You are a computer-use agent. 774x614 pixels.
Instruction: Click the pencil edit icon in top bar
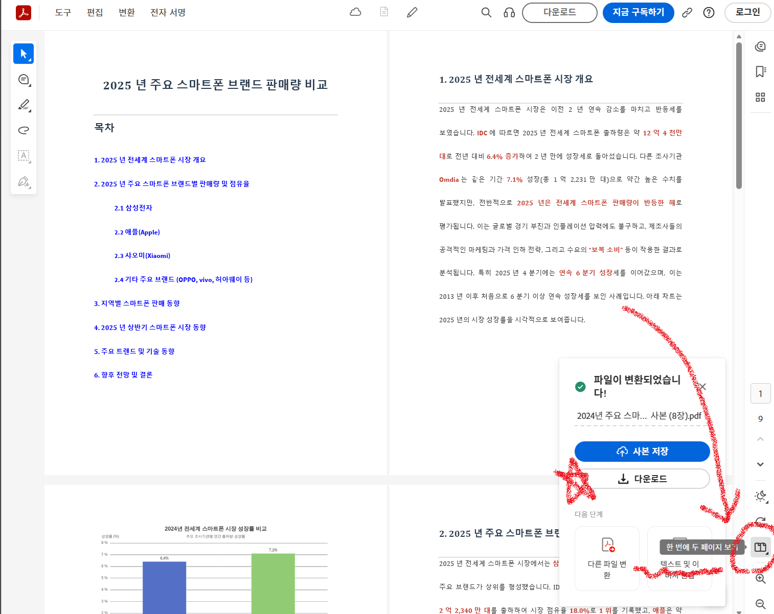click(x=412, y=12)
